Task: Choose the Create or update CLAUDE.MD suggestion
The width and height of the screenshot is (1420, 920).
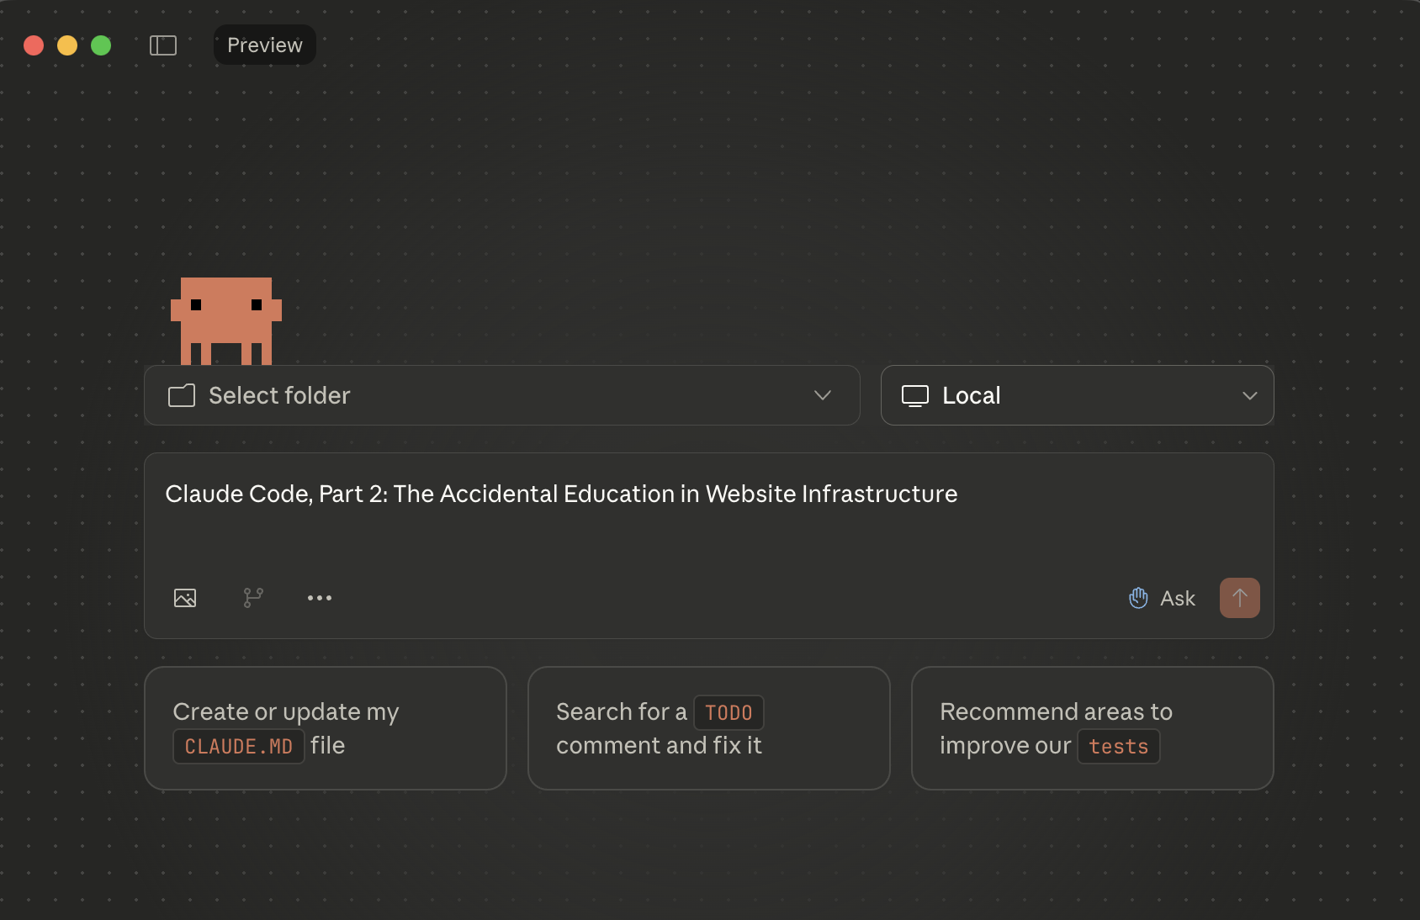Action: [x=326, y=728]
